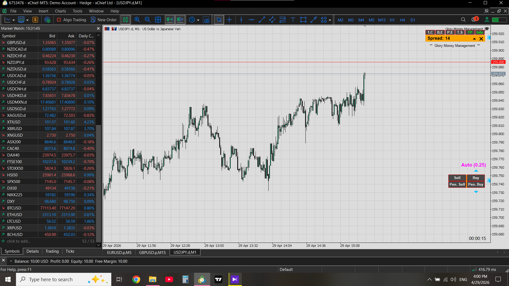Screen dimensions: 509x286
Task: Open the File menu
Action: (x=13, y=11)
